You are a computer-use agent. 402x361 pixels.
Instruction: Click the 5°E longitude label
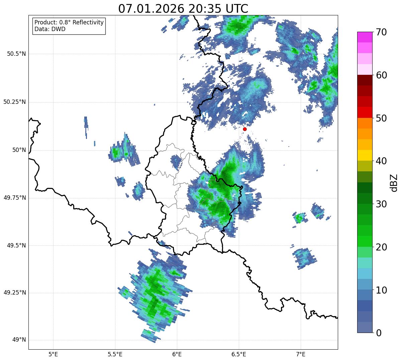pos(53,354)
